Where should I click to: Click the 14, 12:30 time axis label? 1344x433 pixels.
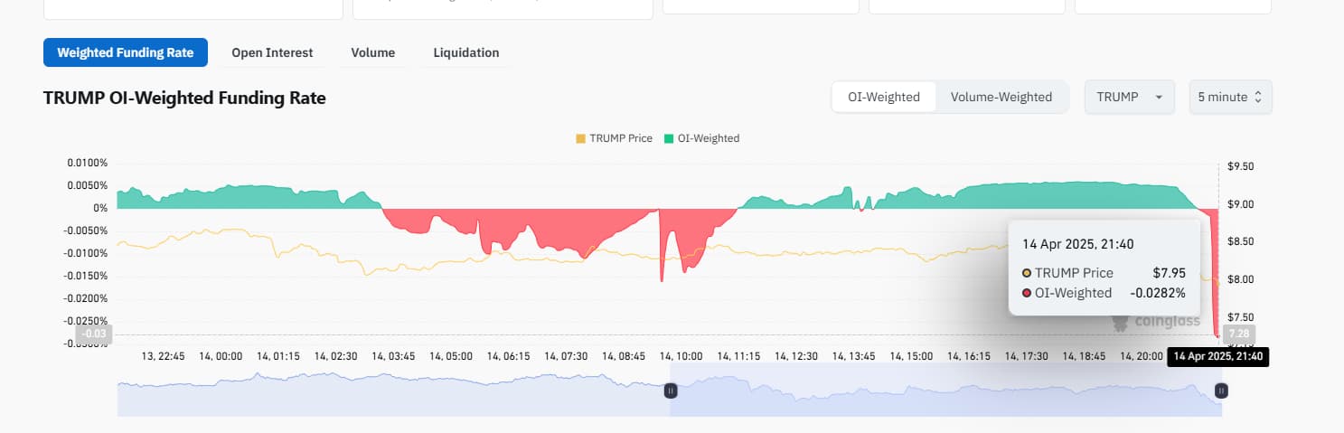click(x=796, y=357)
